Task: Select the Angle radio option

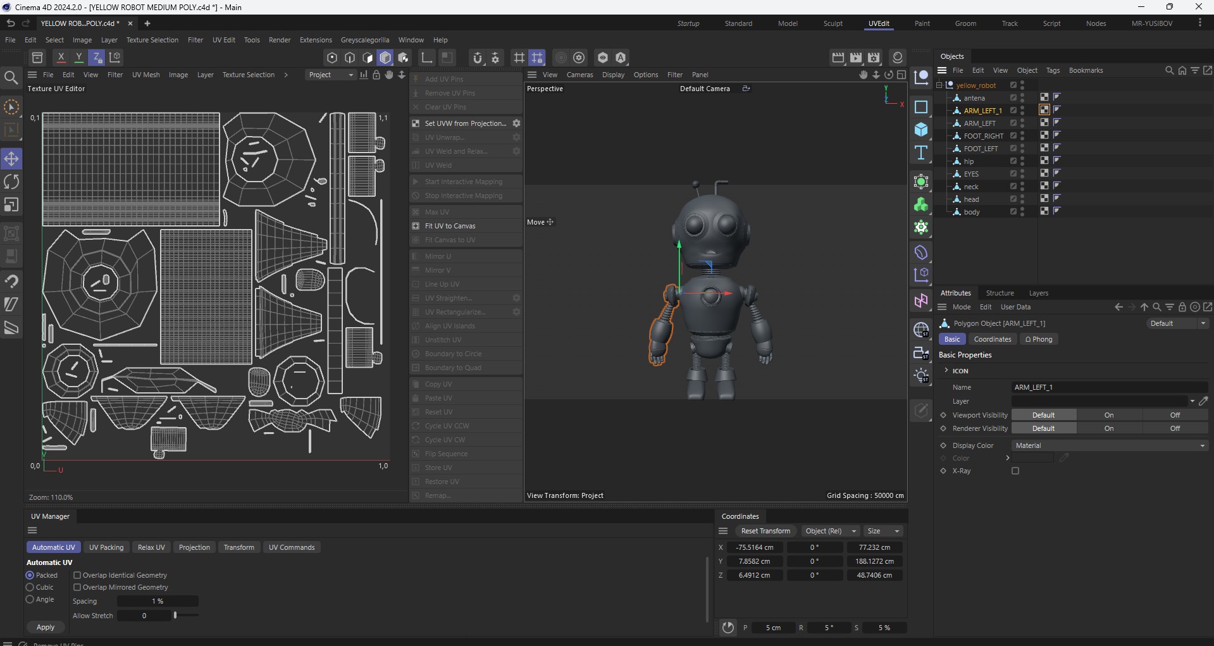Action: click(30, 599)
